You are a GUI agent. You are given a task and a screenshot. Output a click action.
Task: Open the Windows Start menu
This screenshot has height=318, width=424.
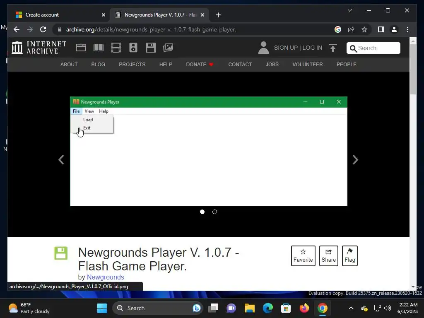point(102,308)
